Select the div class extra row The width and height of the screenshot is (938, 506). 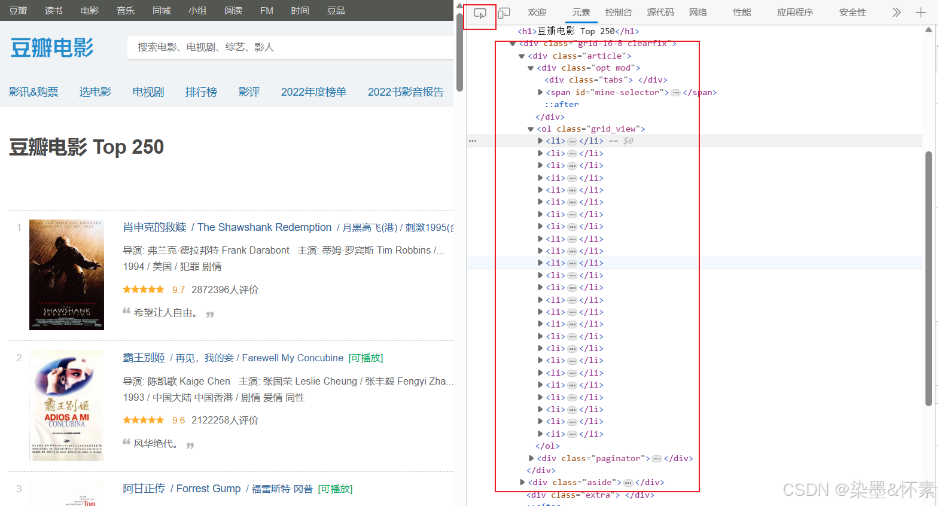[x=590, y=495]
